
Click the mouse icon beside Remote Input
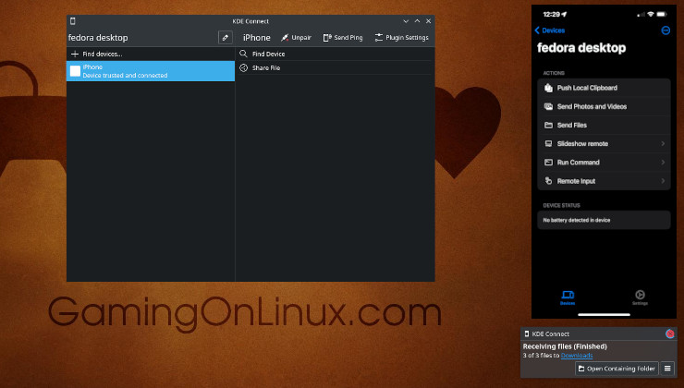[548, 181]
